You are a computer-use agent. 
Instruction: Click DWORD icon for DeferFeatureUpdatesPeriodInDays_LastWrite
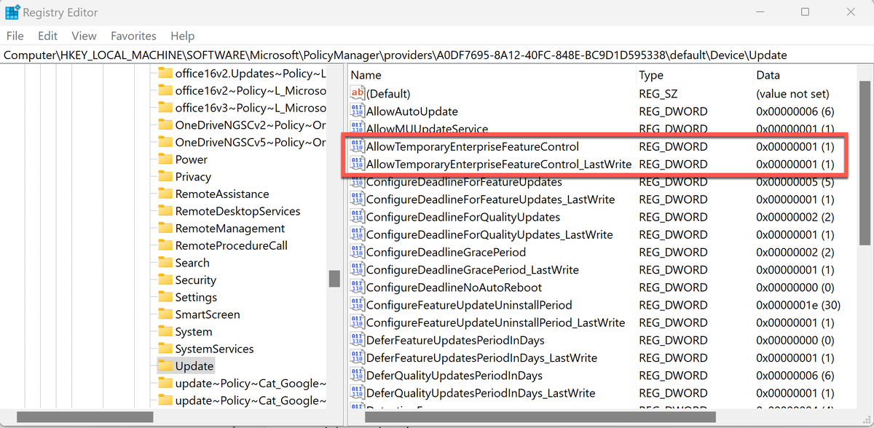pos(358,358)
